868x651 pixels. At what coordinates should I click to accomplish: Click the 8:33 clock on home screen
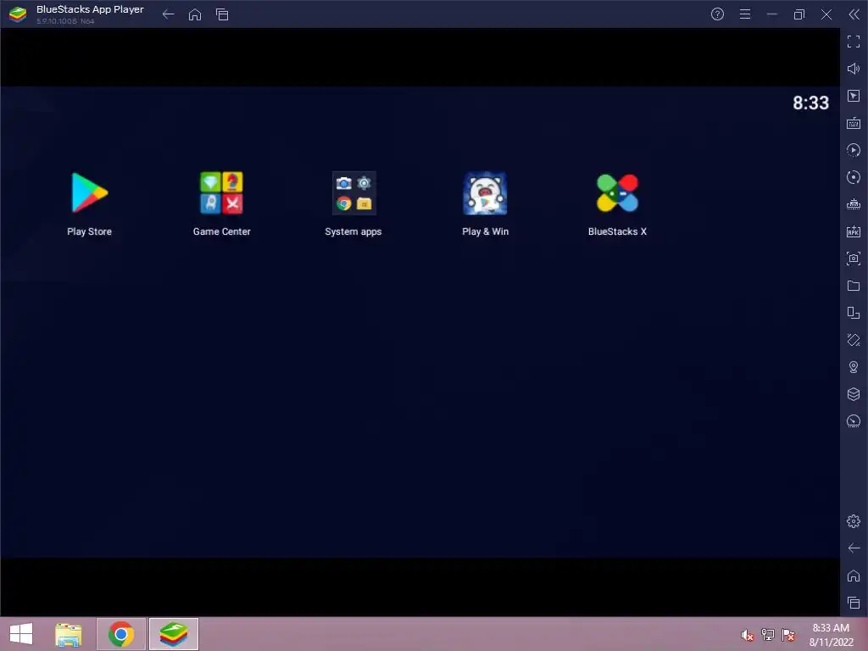(810, 103)
